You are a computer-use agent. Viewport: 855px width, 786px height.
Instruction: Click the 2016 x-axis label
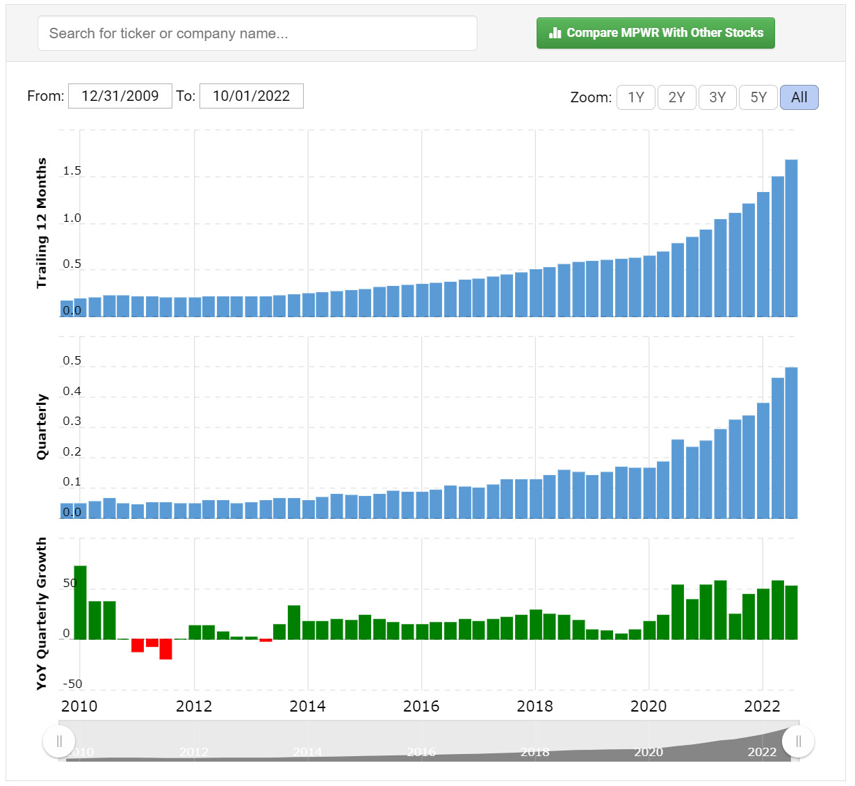coord(421,706)
